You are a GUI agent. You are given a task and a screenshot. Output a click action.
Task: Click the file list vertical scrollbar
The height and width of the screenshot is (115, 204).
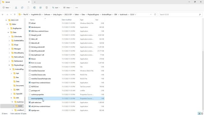(203, 80)
